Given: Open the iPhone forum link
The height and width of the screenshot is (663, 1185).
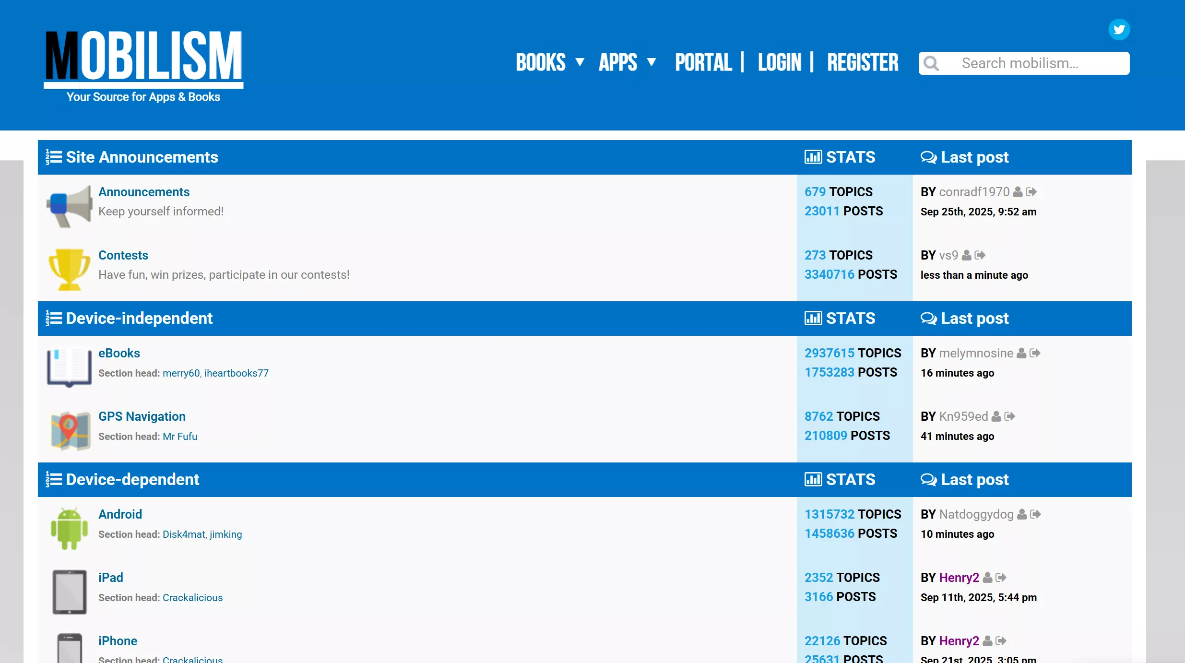Looking at the screenshot, I should (x=118, y=641).
